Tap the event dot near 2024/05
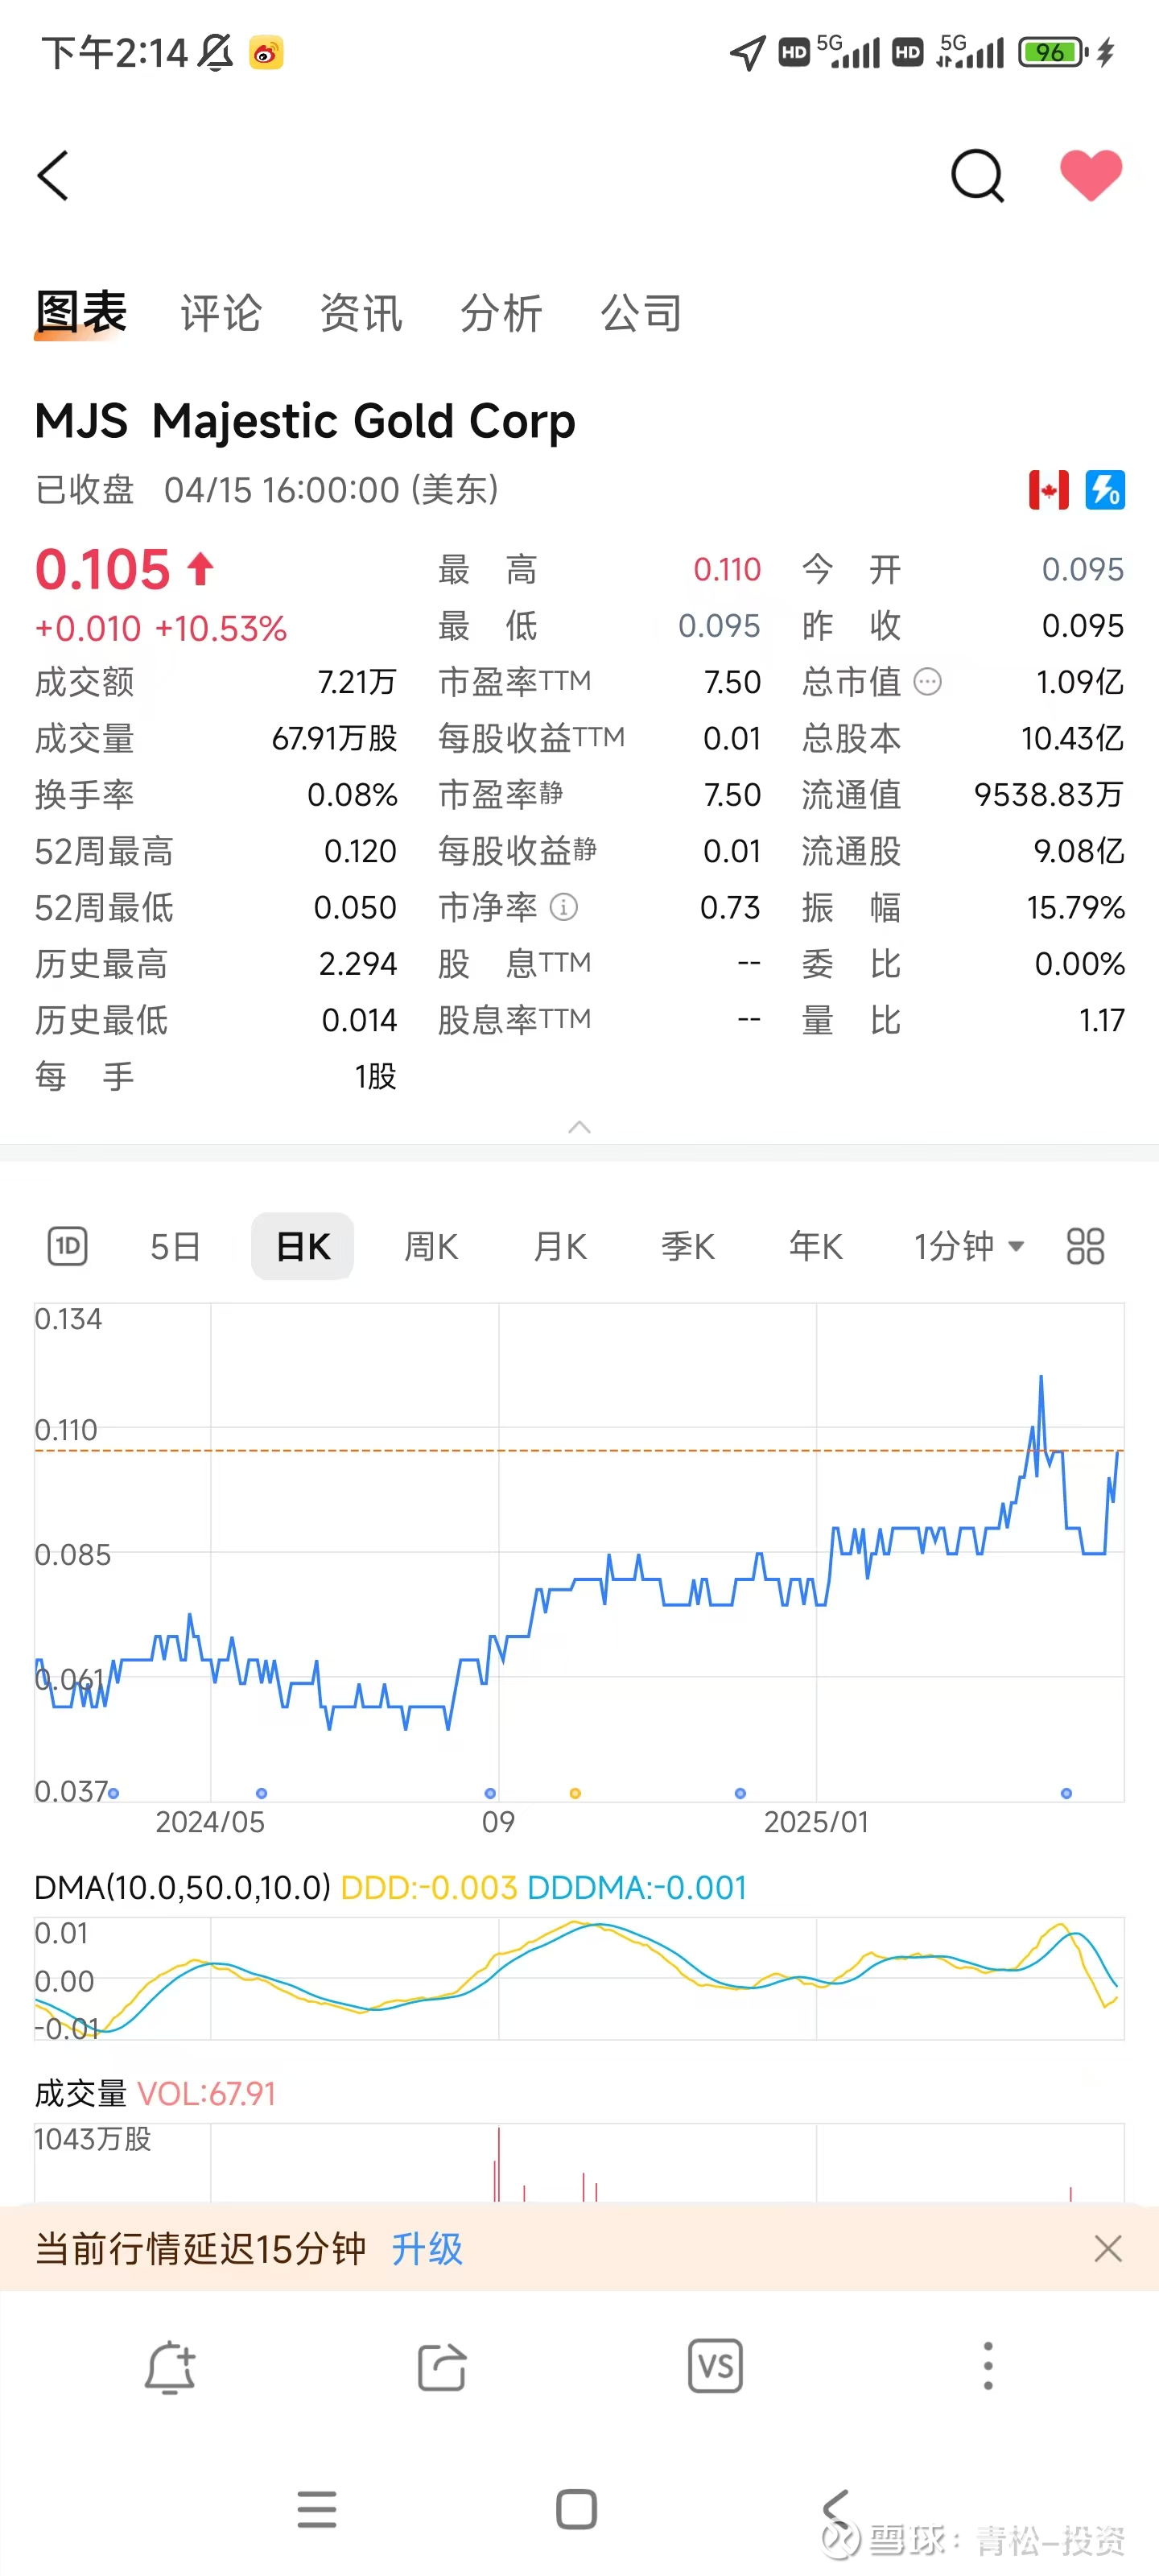The image size is (1159, 2576). tap(261, 1793)
